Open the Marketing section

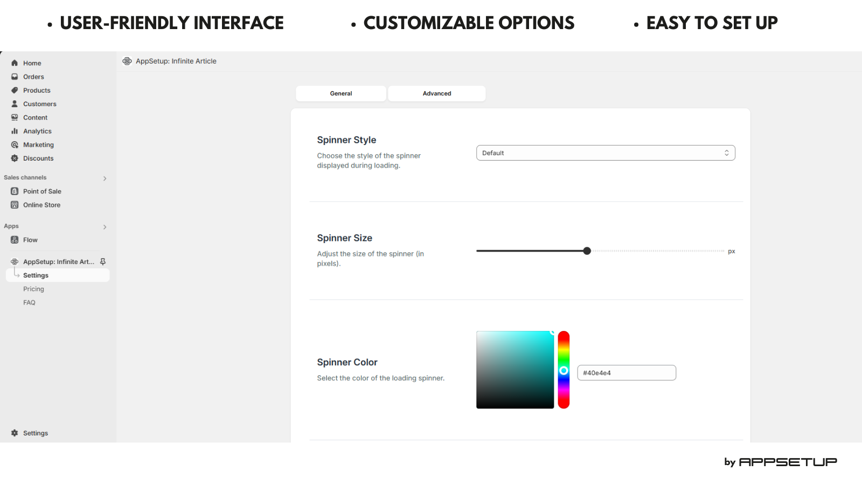tap(38, 144)
